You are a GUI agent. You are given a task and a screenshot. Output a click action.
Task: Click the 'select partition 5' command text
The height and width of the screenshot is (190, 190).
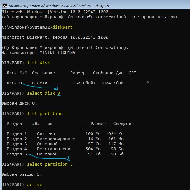click(x=50, y=164)
